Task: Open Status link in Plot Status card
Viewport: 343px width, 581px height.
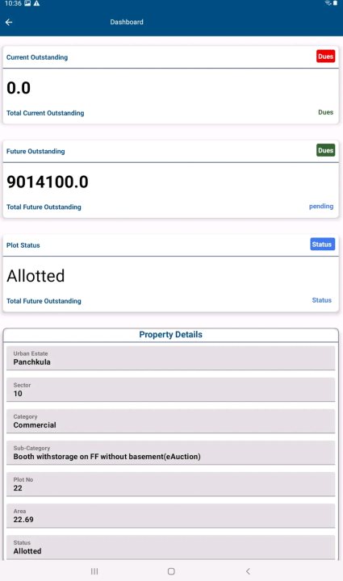Action: 321,300
